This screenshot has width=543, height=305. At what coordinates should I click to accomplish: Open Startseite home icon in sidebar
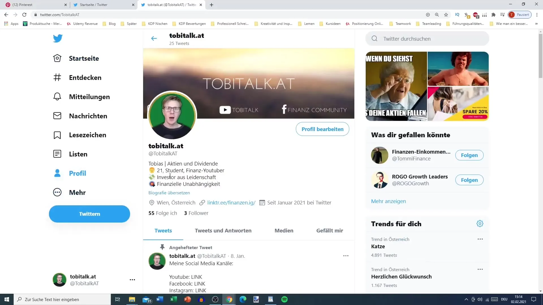click(57, 58)
